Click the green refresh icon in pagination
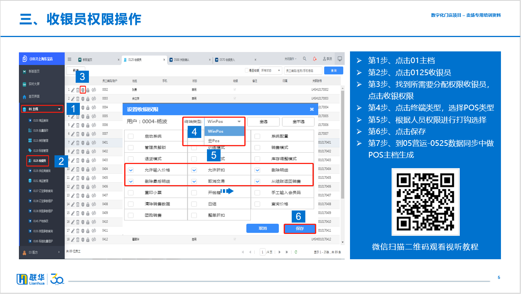This screenshot has width=521, height=294. point(296,252)
